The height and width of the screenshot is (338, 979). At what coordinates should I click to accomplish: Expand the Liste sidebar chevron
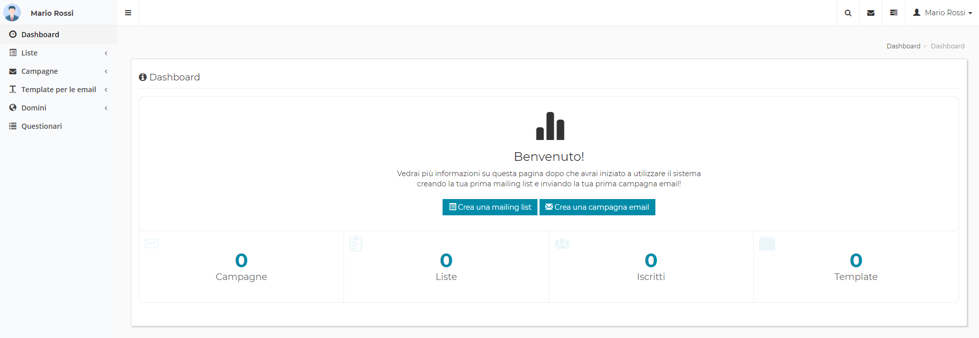tap(106, 53)
